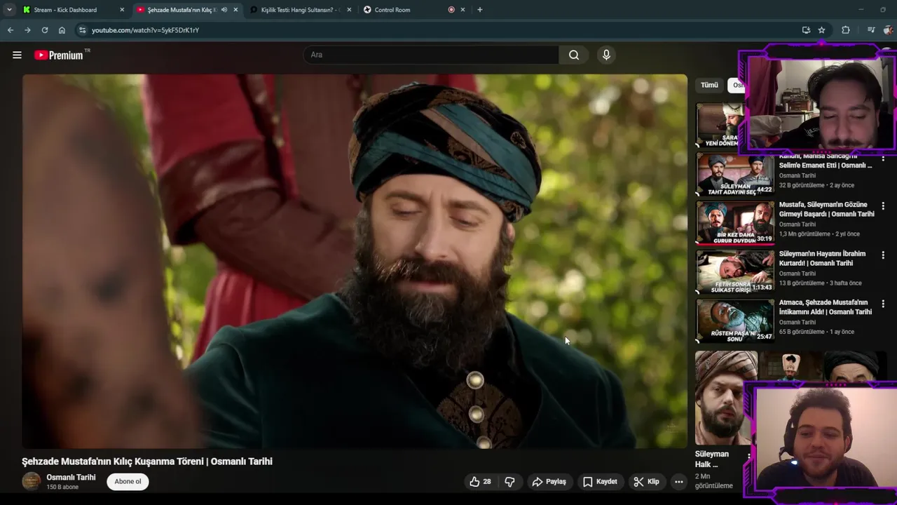This screenshot has height=505, width=897.
Task: Open a new browser tab
Action: coord(479,10)
